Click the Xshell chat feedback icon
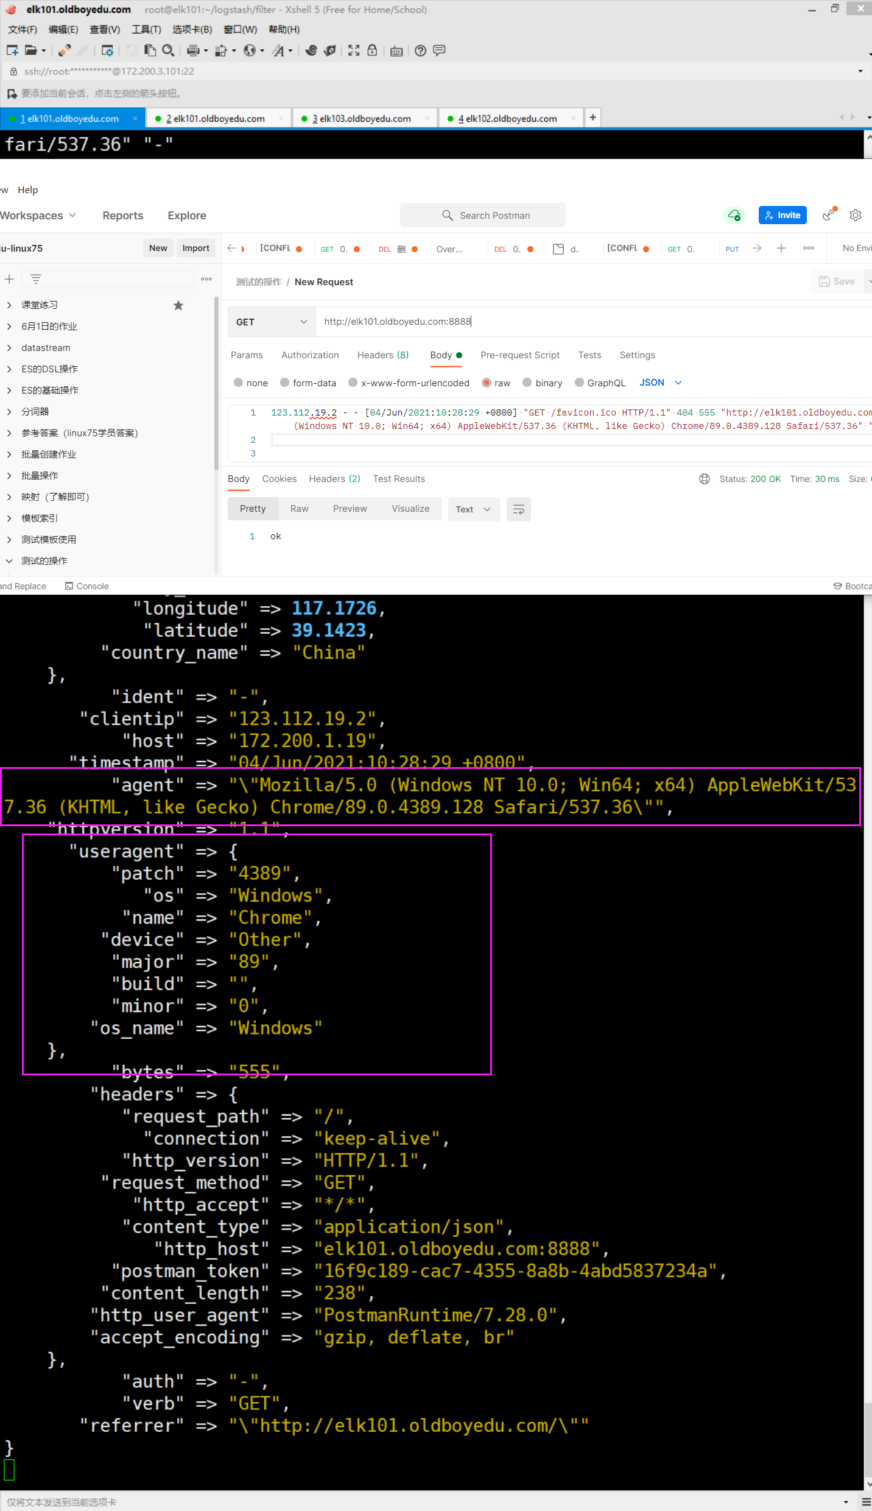 [439, 51]
